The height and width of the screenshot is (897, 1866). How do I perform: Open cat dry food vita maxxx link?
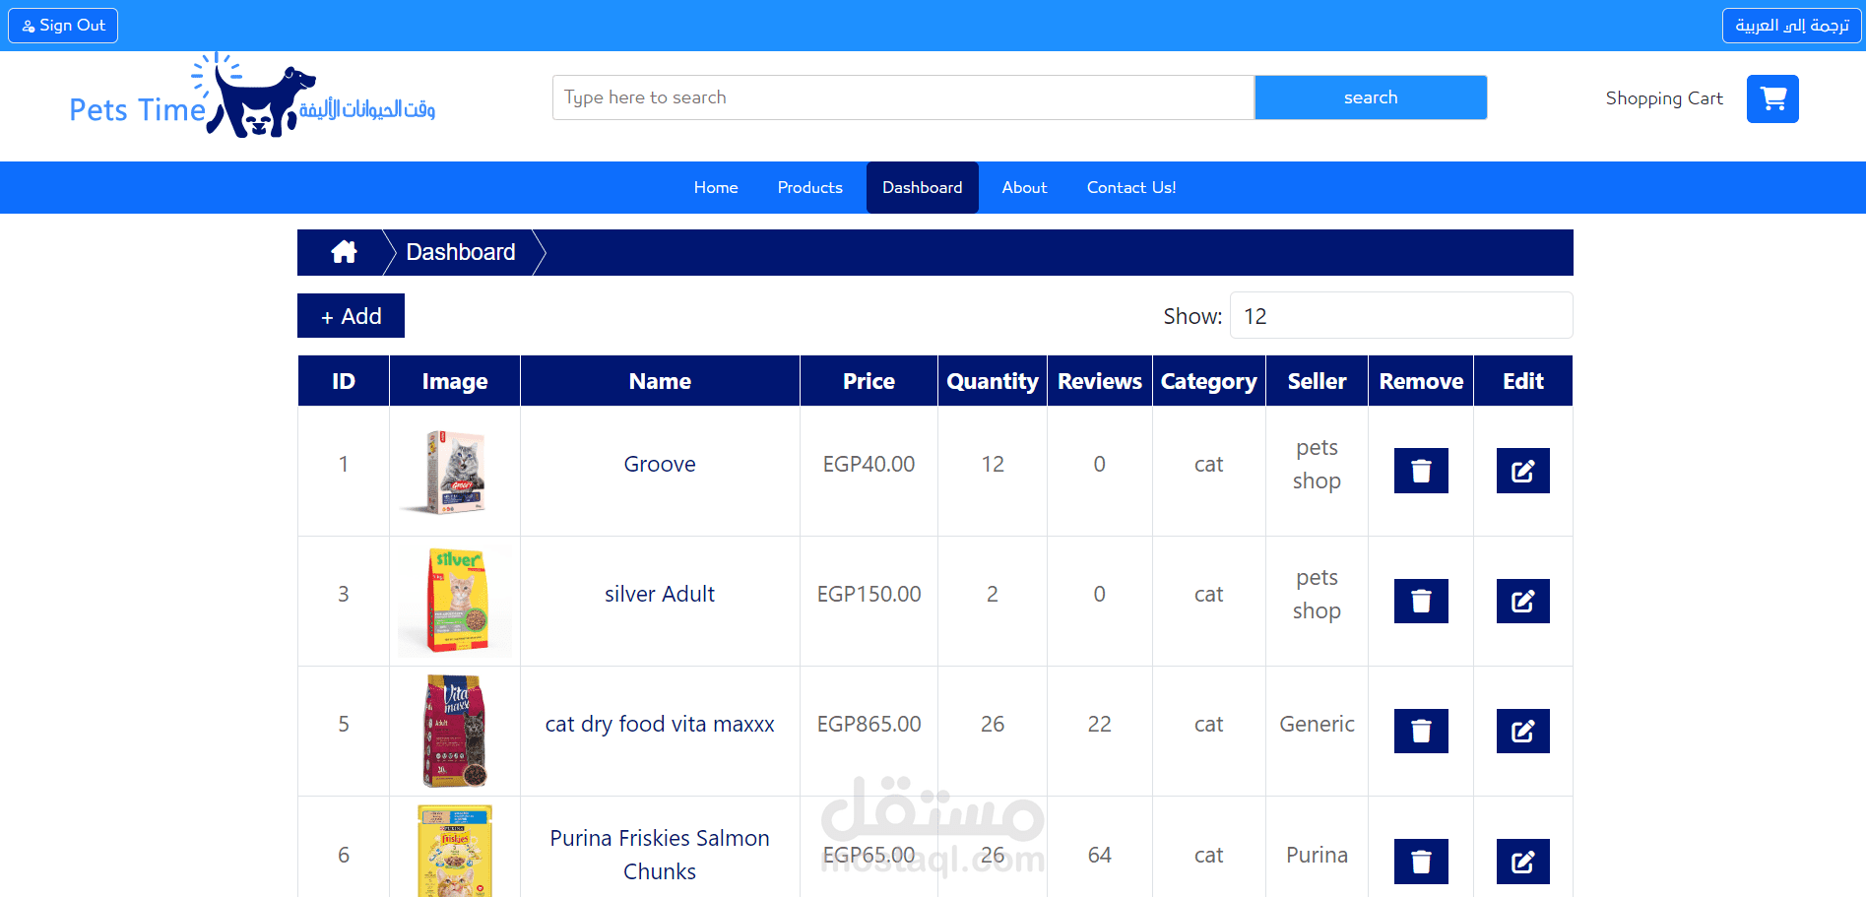(x=660, y=724)
